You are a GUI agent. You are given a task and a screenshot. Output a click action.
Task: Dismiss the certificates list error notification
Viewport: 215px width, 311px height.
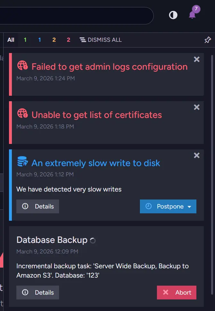click(x=197, y=107)
